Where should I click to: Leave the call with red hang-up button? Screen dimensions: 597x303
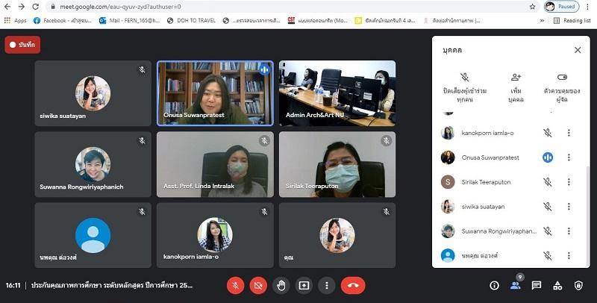tap(353, 286)
